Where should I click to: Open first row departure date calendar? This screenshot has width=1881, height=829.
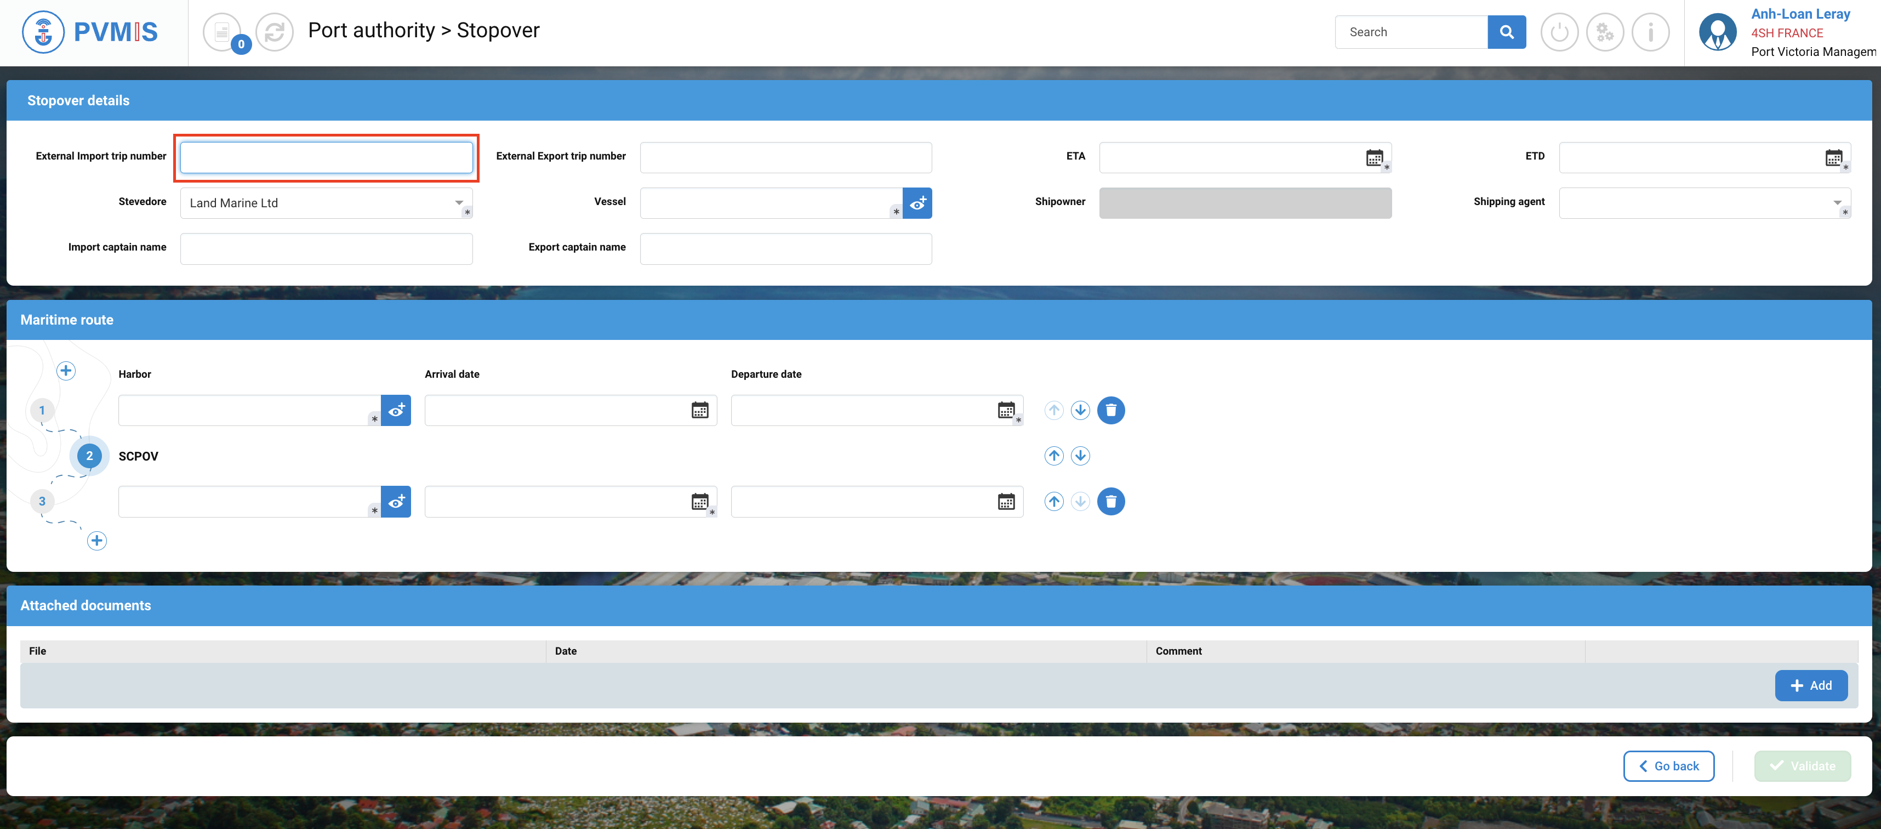tap(1006, 411)
